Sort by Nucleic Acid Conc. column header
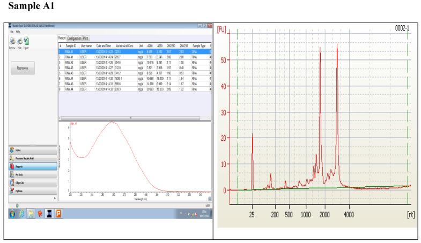The width and height of the screenshot is (421, 243). 124,46
